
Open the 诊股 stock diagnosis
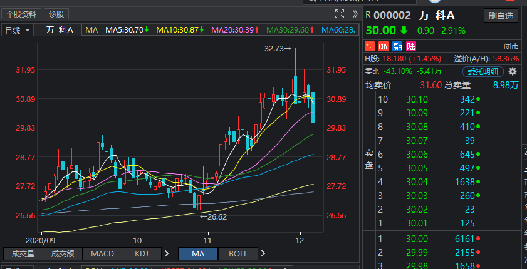[56, 14]
